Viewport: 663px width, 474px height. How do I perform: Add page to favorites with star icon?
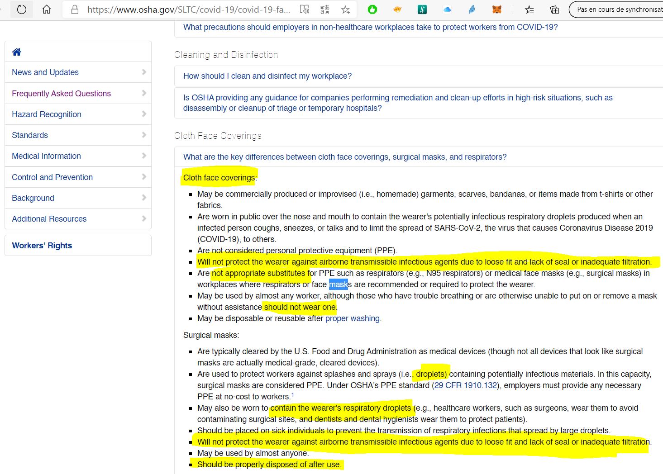(345, 9)
